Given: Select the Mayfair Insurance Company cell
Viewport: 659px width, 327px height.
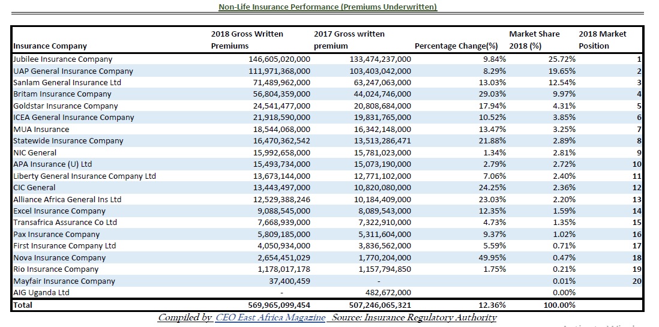Looking at the screenshot, I should 64,281.
